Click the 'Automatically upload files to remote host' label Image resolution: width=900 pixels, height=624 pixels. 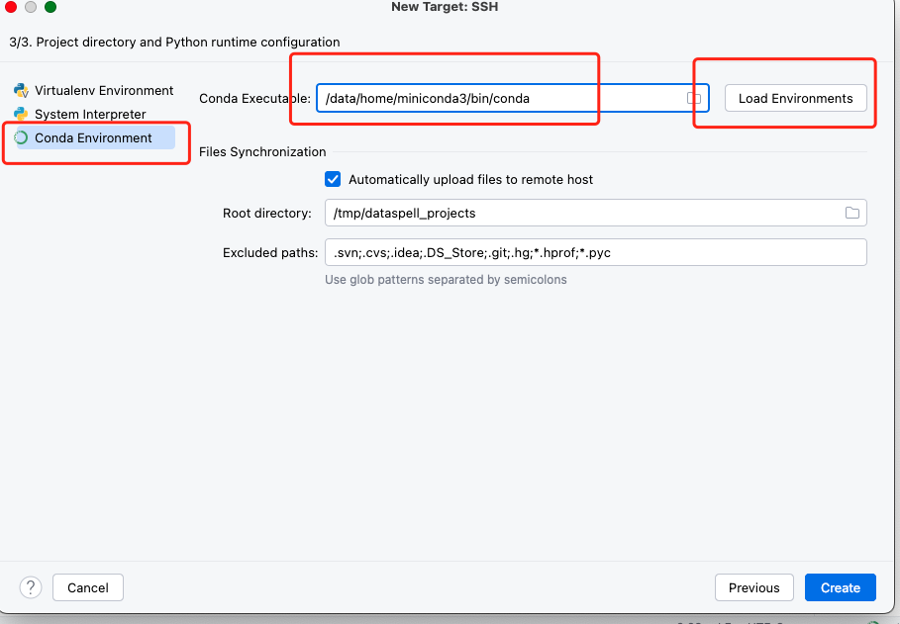click(x=470, y=180)
